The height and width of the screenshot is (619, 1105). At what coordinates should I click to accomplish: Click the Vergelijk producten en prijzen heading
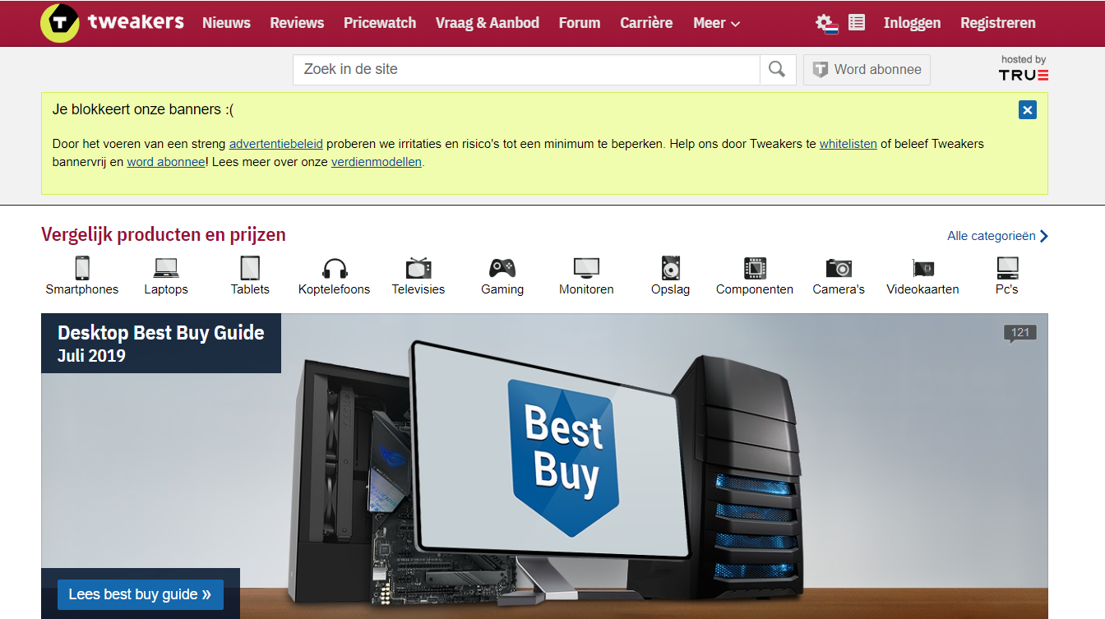tap(164, 234)
